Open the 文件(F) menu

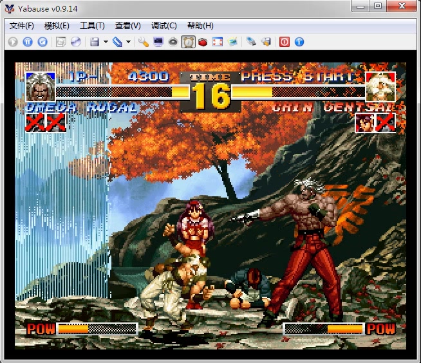tap(22, 26)
